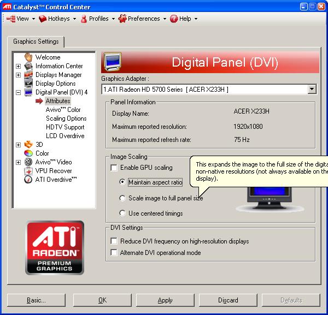
Task: Click the monitor icon in Digital Panel banner
Action: [113, 62]
